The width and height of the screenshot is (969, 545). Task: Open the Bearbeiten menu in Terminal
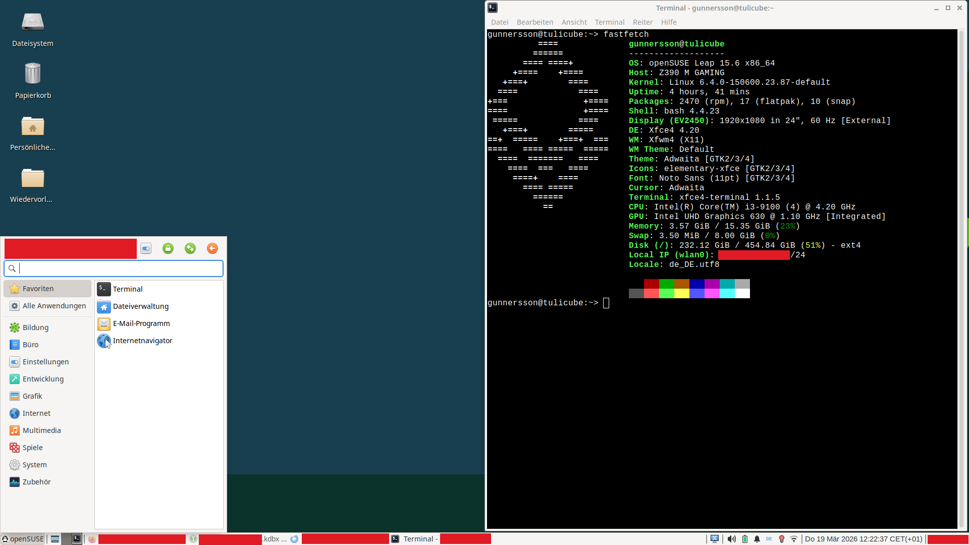534,22
